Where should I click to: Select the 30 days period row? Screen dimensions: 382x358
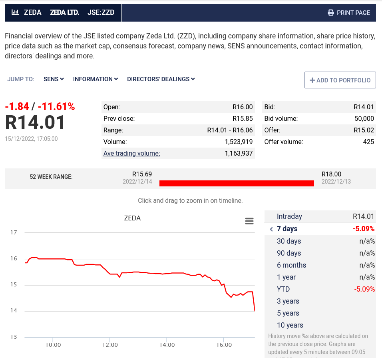pos(320,241)
